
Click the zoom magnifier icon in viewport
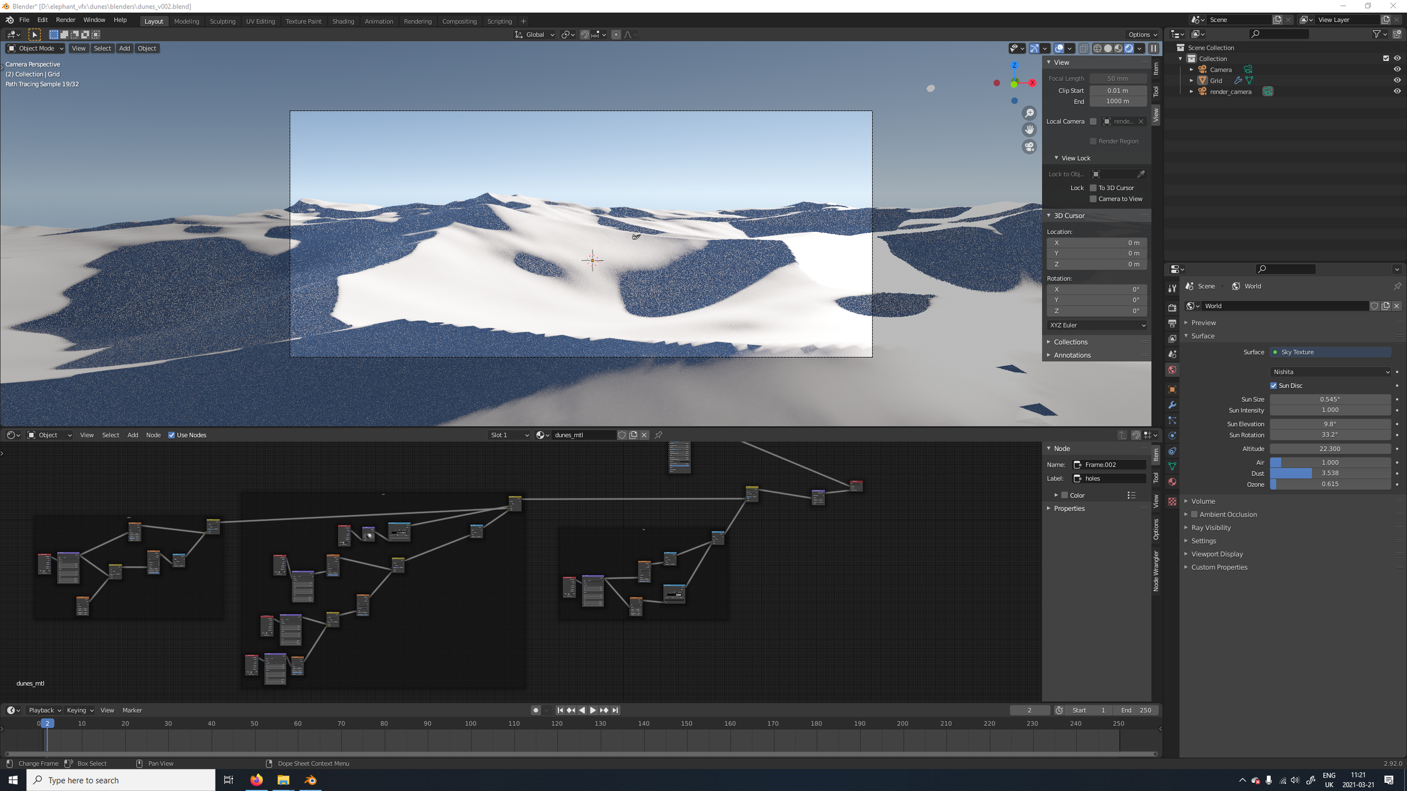[x=1029, y=113]
